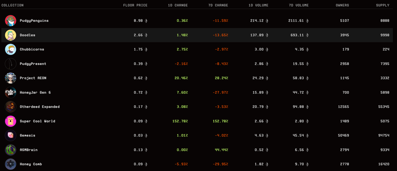Open the Super Cool World collection name

[x=37, y=121]
